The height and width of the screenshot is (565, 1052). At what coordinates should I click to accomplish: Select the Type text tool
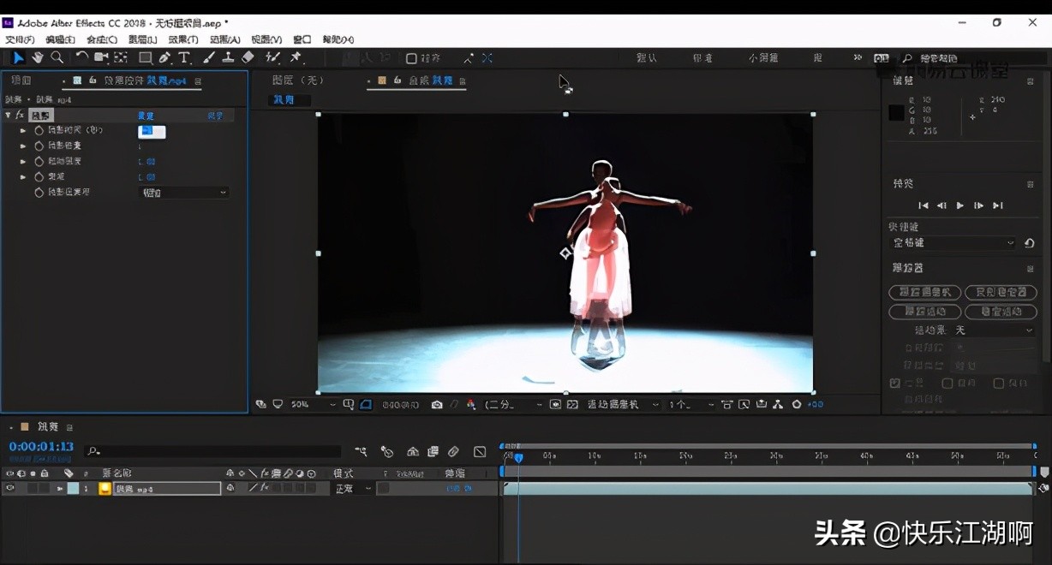pyautogui.click(x=184, y=57)
